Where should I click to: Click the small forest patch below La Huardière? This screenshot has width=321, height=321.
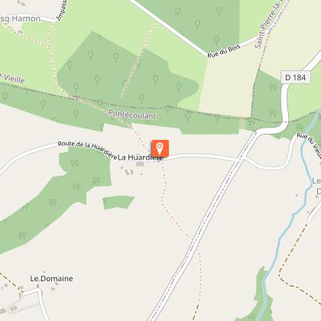pyautogui.click(x=118, y=203)
